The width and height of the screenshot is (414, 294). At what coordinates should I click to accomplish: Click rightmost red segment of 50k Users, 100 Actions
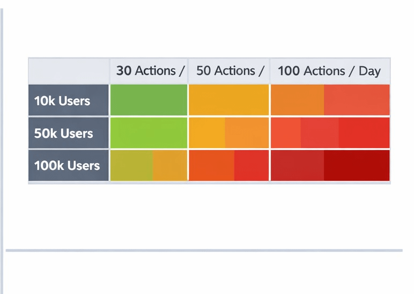click(364, 133)
